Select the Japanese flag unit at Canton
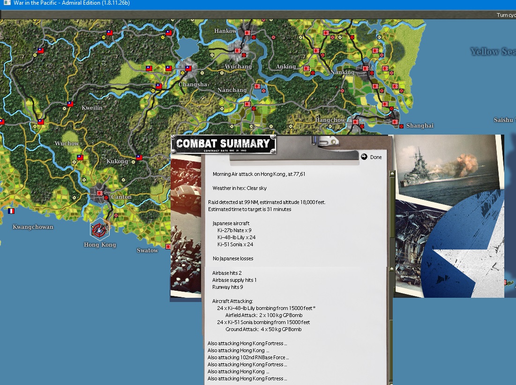This screenshot has width=516, height=385. click(x=100, y=193)
